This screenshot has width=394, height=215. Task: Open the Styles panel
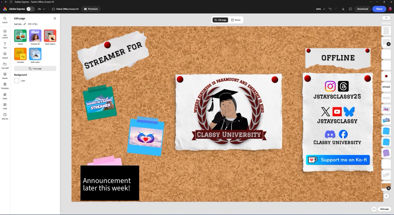5,96
